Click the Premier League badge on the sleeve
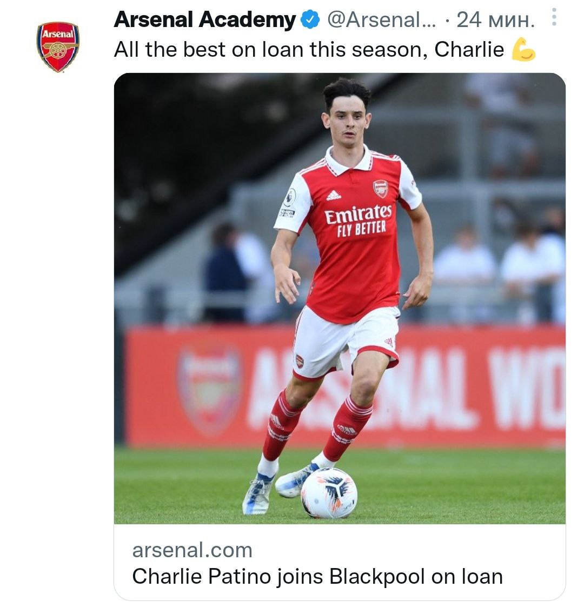This screenshot has height=614, width=584. (290, 197)
